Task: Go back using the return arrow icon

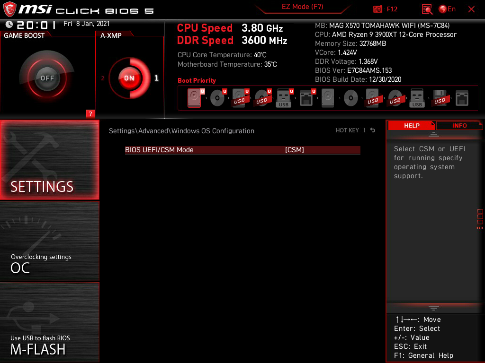Action: click(373, 130)
